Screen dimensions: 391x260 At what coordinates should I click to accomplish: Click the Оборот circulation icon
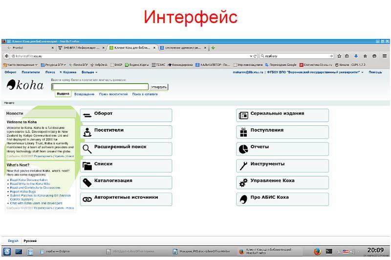point(87,116)
